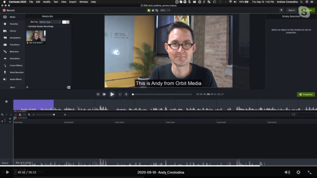The height and width of the screenshot is (178, 317).
Task: Click Sign in
Action: tap(291, 10)
